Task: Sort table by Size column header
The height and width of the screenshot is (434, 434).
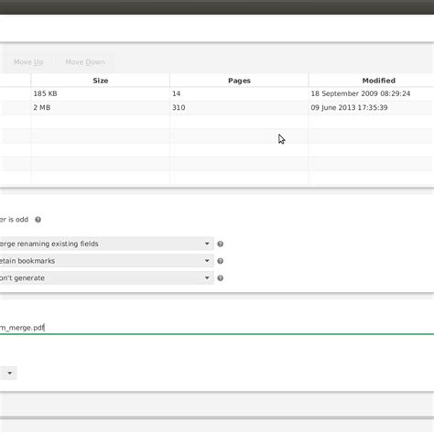Action: (x=101, y=81)
